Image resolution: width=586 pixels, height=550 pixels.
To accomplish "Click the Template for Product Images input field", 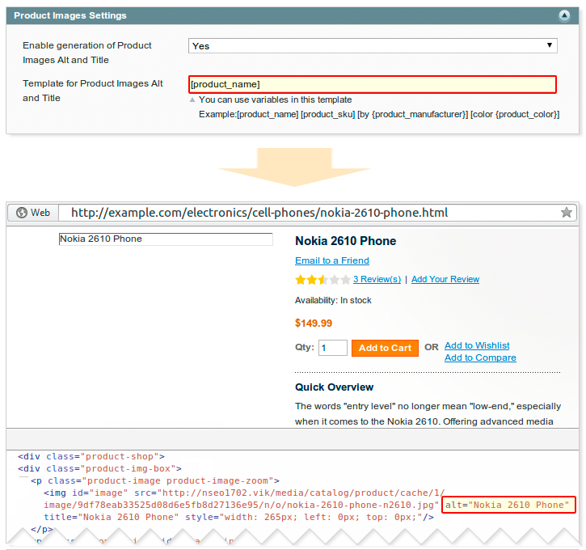I will (x=373, y=84).
